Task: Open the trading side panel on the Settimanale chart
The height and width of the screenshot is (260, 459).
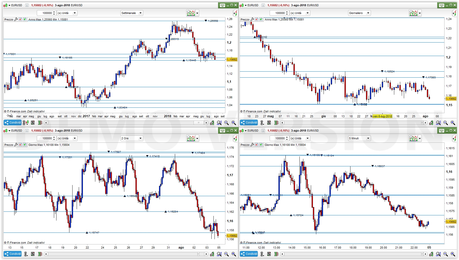Action: (235, 13)
